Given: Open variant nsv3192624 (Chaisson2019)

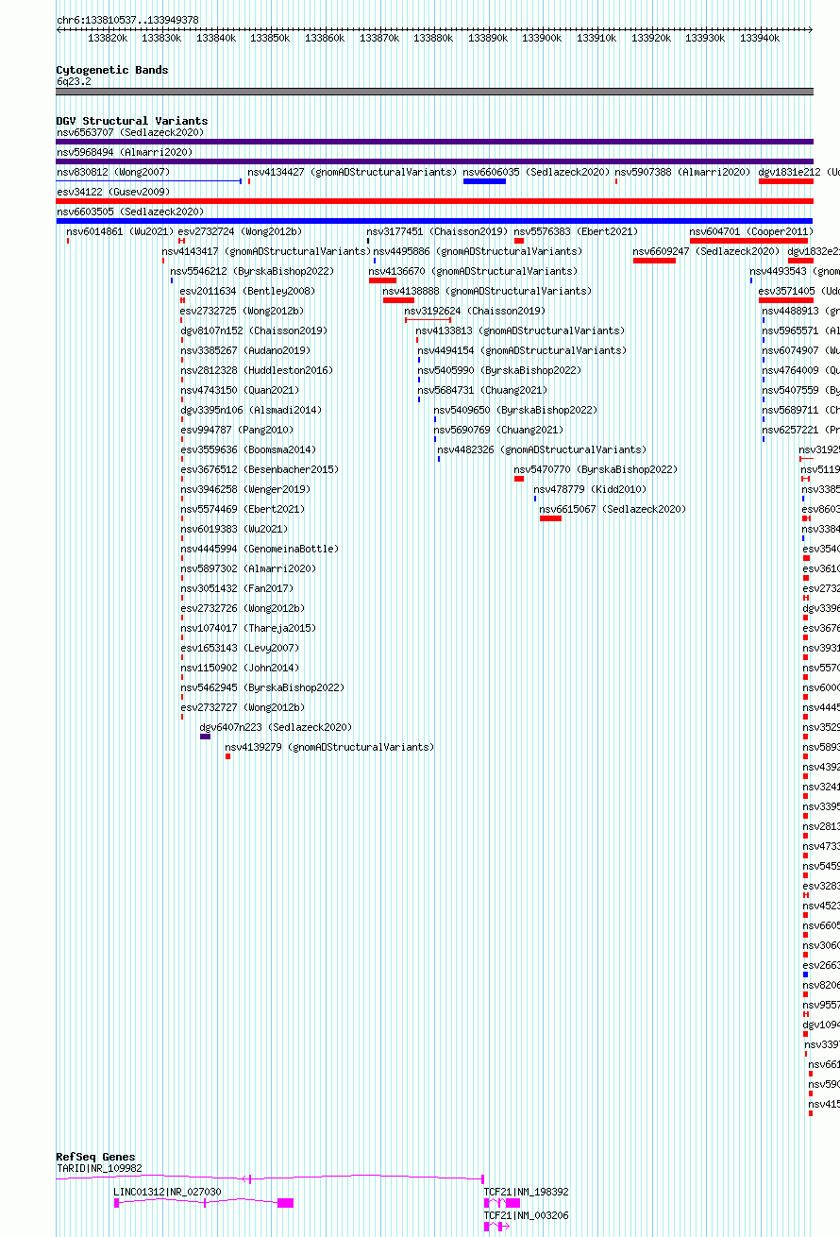Looking at the screenshot, I should (x=475, y=311).
